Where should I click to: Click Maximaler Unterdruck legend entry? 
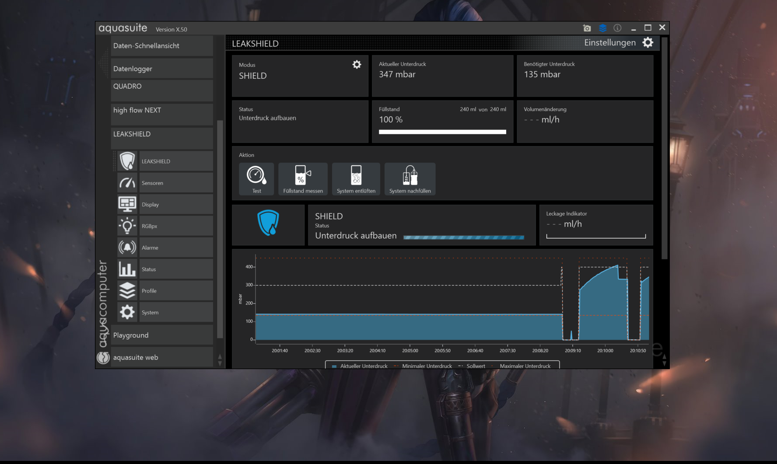(521, 366)
